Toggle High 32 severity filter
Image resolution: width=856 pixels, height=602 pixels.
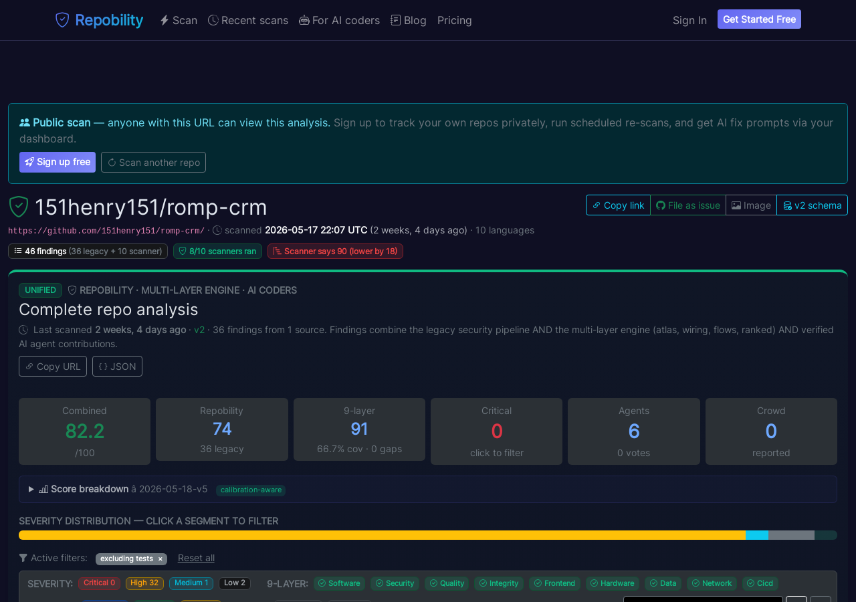point(144,583)
